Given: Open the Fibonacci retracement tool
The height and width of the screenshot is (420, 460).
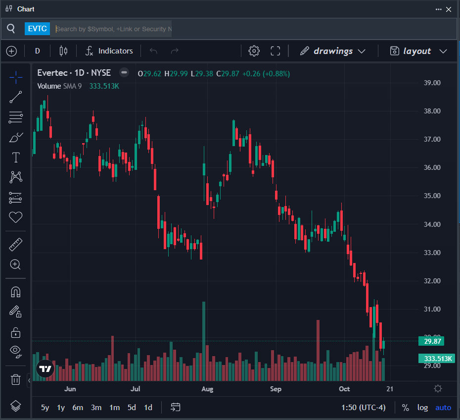Looking at the screenshot, I should (16, 117).
